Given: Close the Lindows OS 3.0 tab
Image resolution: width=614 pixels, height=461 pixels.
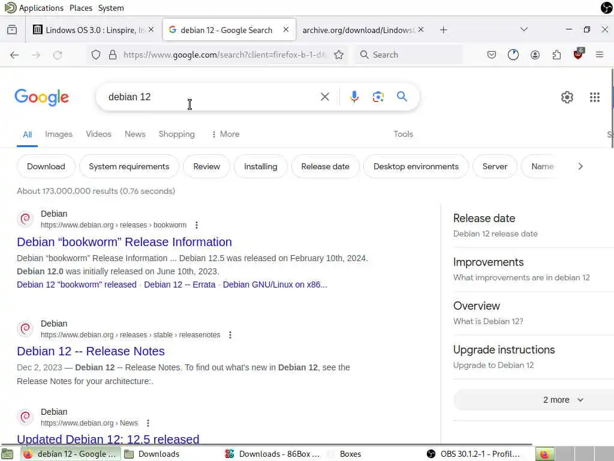Looking at the screenshot, I should (151, 29).
